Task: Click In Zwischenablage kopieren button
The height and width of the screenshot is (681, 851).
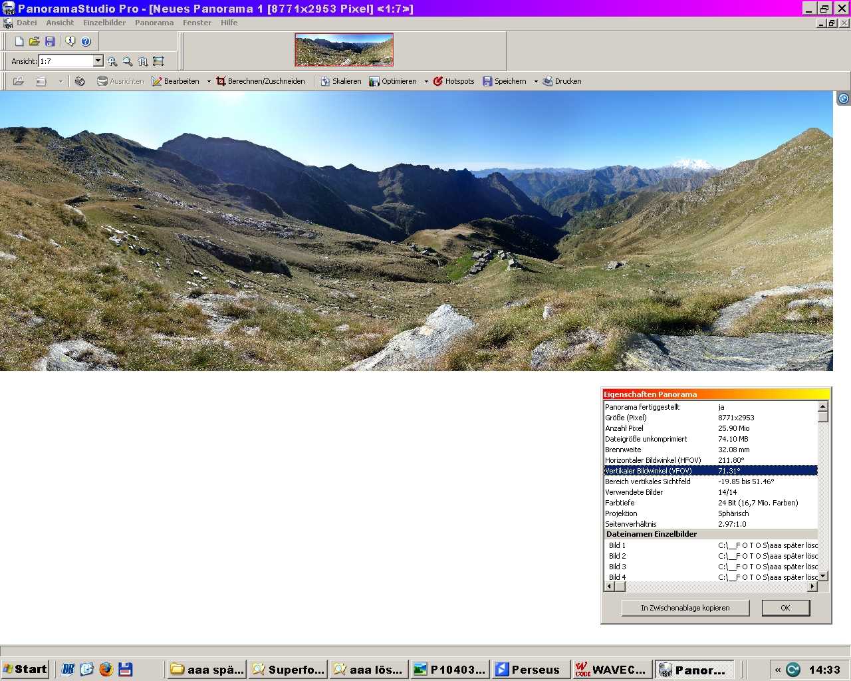Action: (685, 608)
